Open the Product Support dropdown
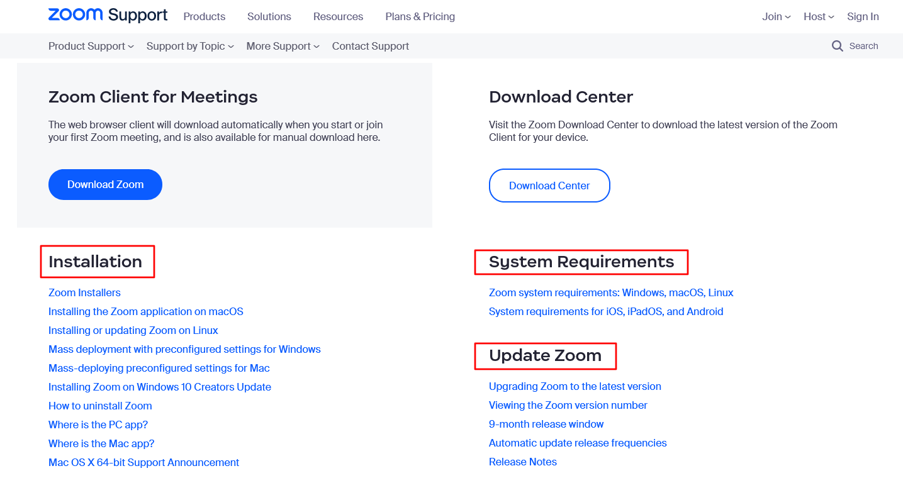The width and height of the screenshot is (903, 483). point(90,46)
